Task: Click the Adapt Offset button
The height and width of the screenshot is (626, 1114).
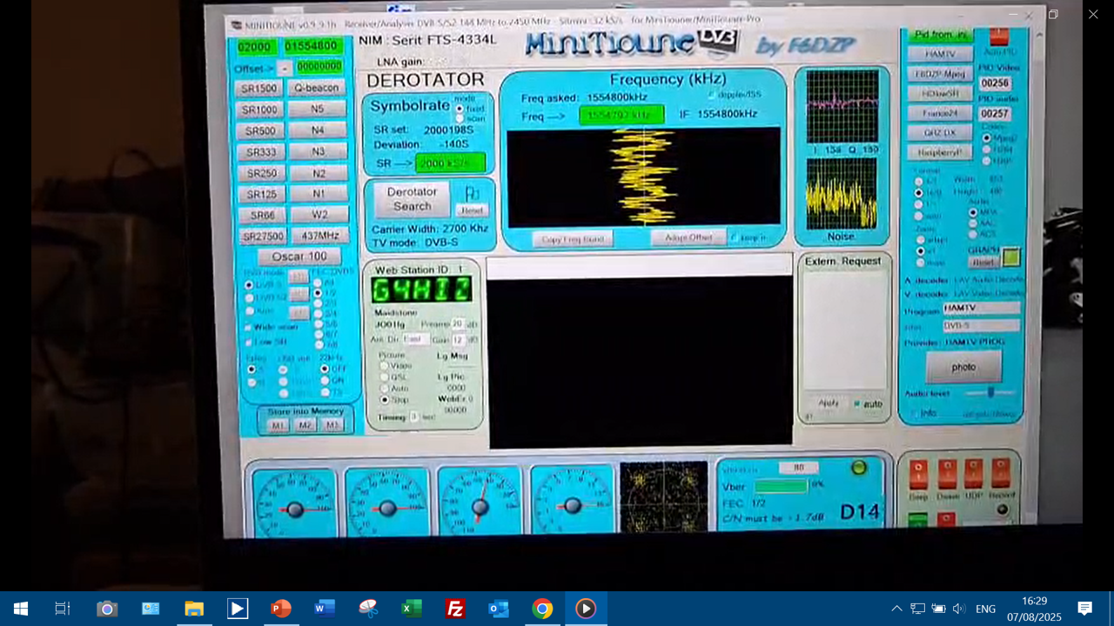Action: coord(688,237)
